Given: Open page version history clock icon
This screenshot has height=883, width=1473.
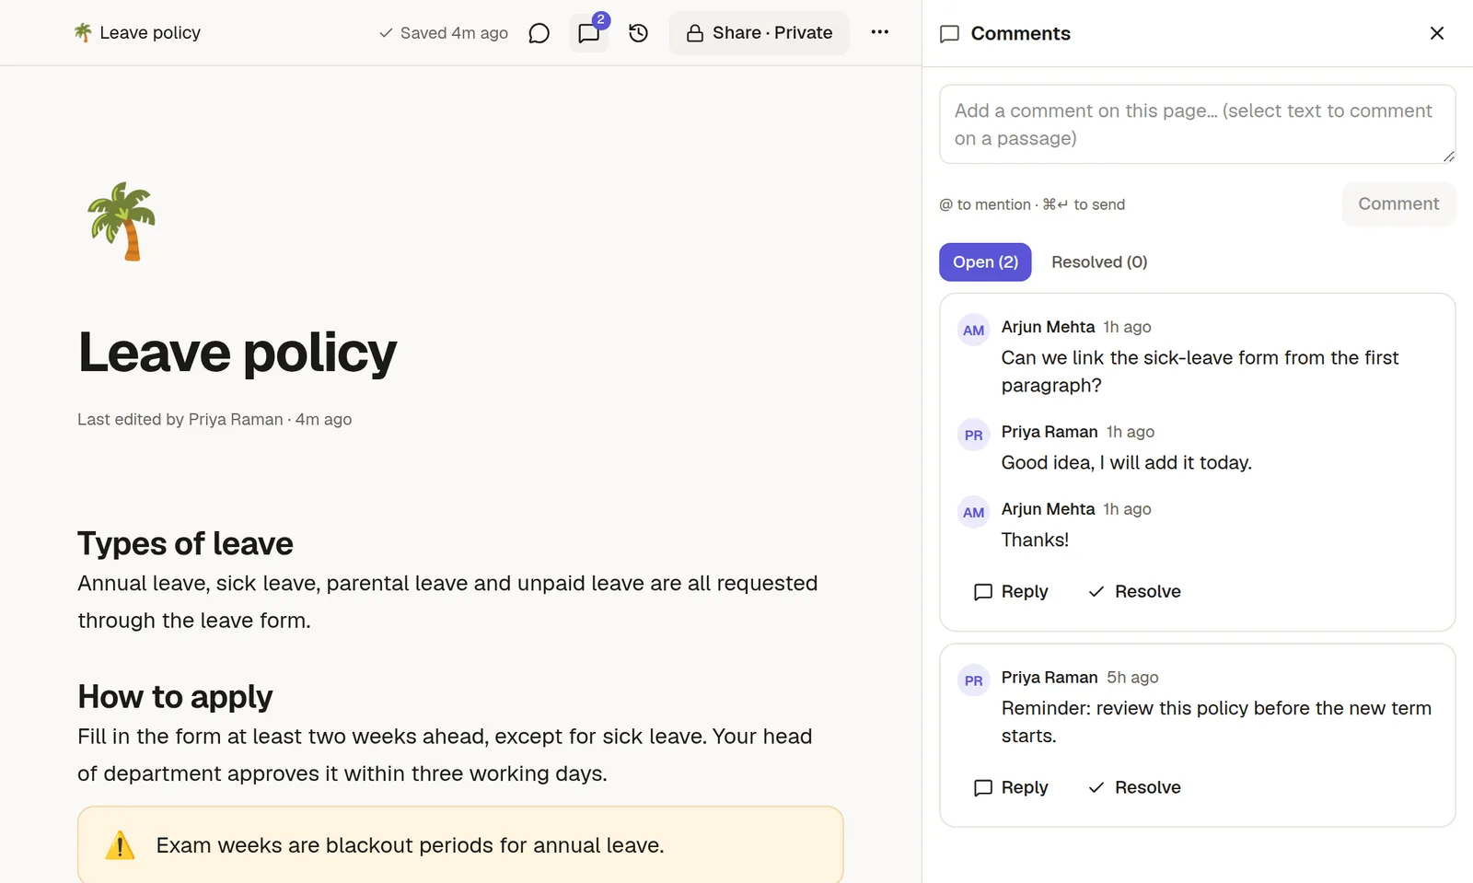Looking at the screenshot, I should pyautogui.click(x=638, y=33).
